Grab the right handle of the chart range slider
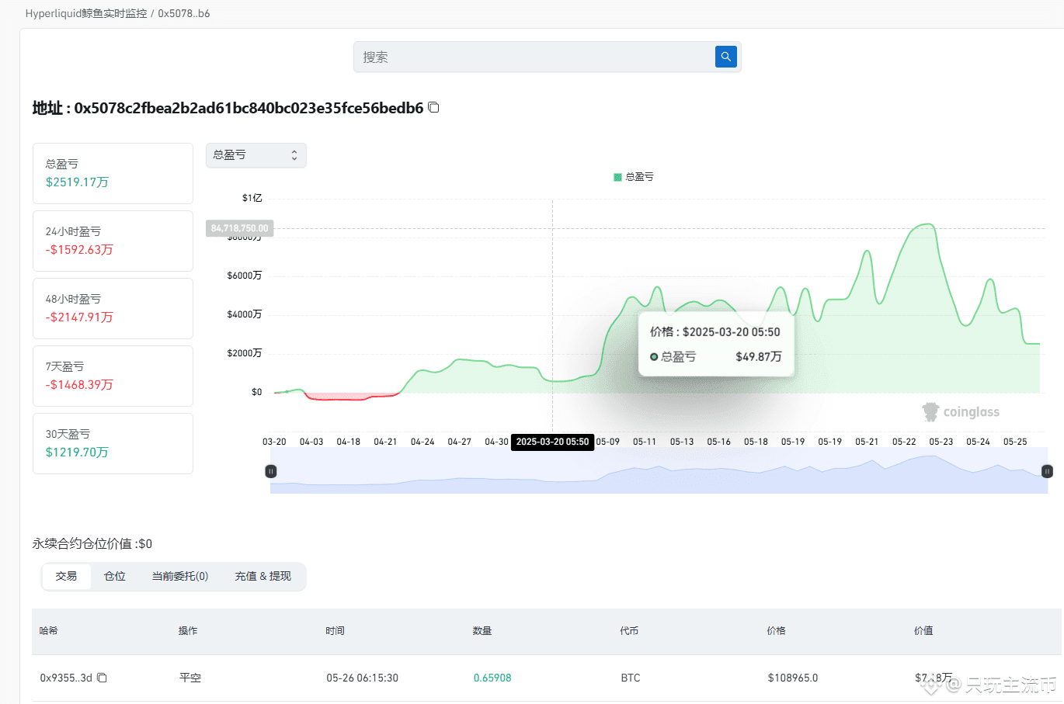1064x704 pixels. (1047, 471)
